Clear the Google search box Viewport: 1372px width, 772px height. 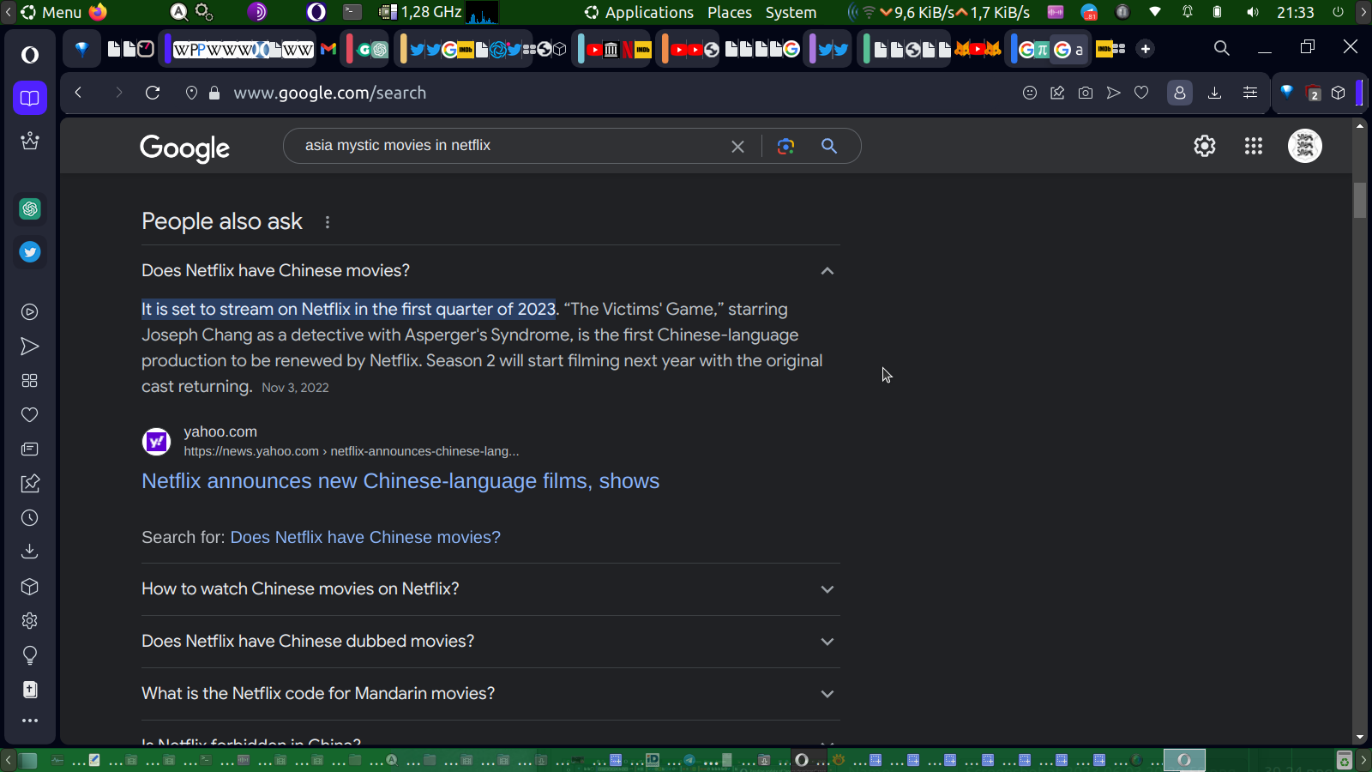pos(737,147)
